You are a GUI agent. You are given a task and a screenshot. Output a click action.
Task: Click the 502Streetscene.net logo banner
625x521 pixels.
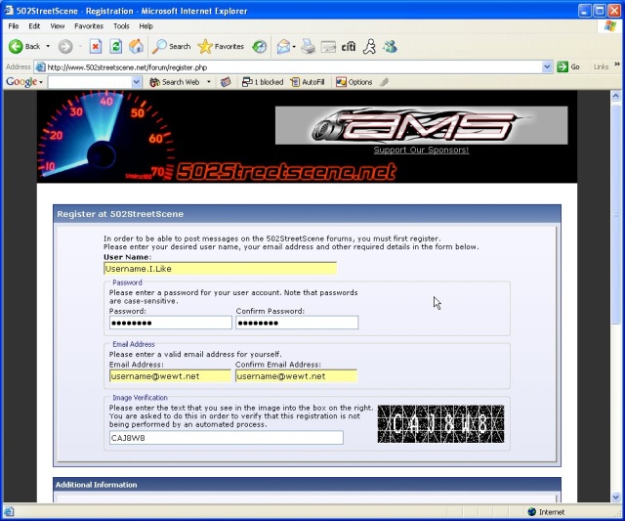pos(286,171)
